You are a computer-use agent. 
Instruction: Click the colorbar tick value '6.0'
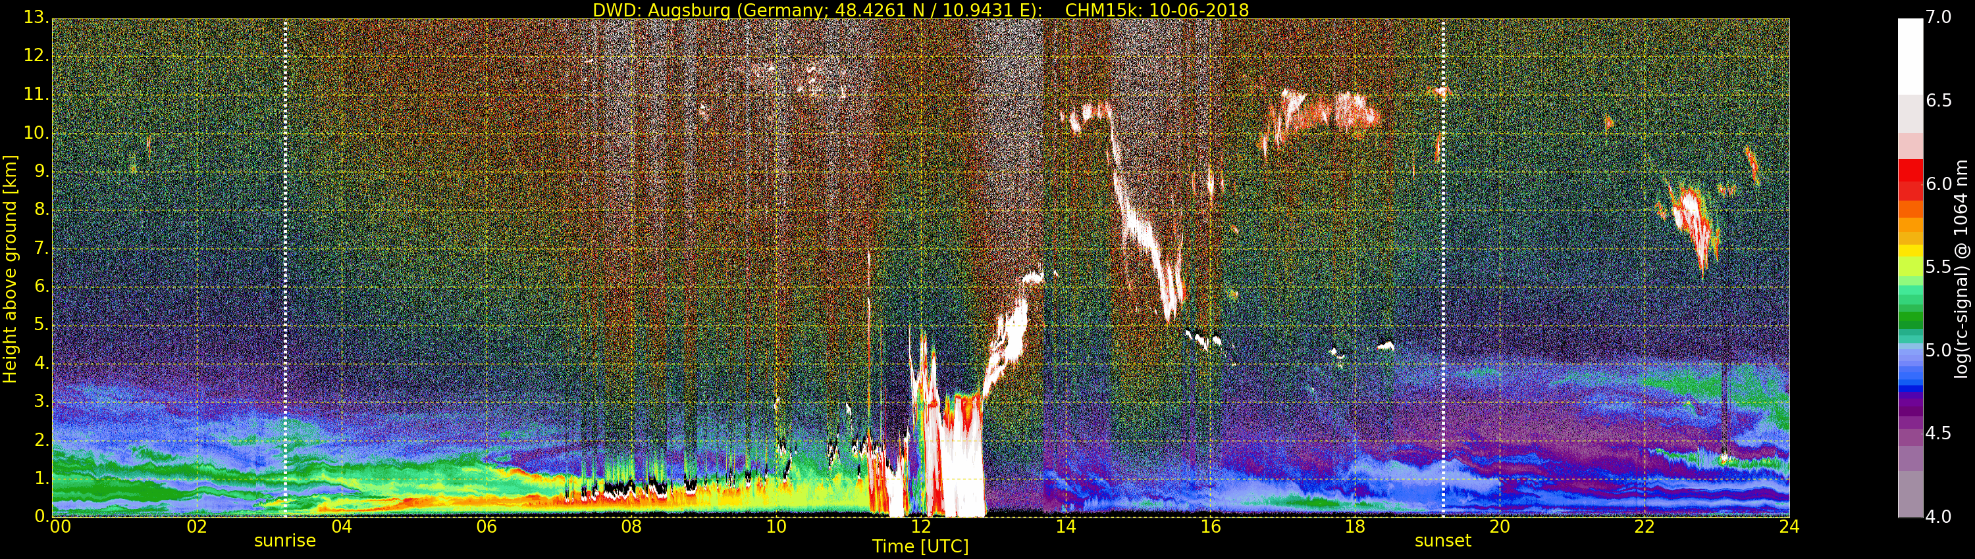[x=1939, y=183]
